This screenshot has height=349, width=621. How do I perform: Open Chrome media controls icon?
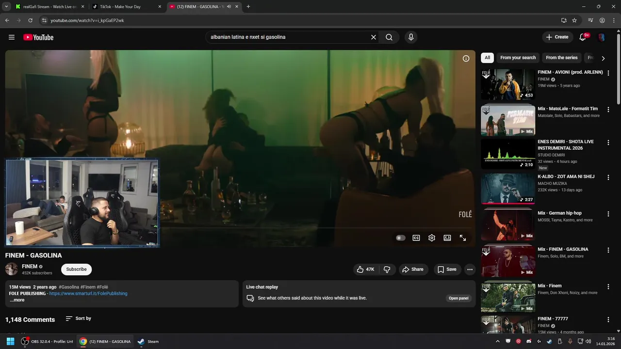(590, 20)
